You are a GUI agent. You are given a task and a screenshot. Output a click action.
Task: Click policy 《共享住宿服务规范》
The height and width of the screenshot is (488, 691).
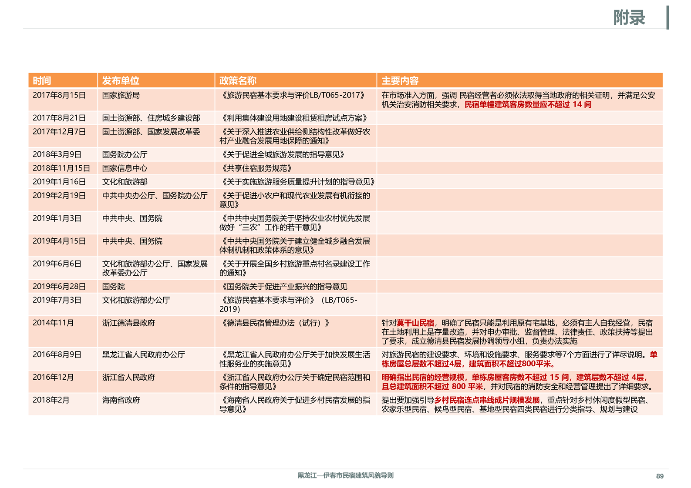coord(256,168)
